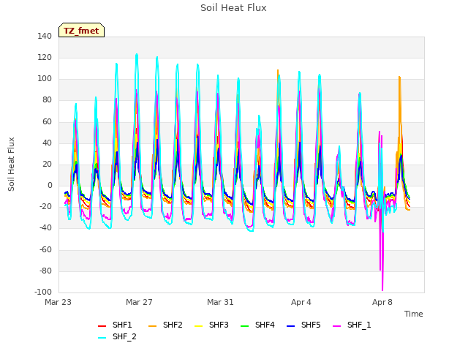The width and height of the screenshot is (468, 351).
Task: Click the Soil Heat Flux chart title
Action: pos(233,8)
